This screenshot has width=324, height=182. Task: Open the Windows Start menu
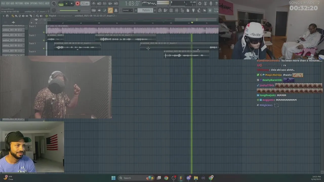pos(113,178)
